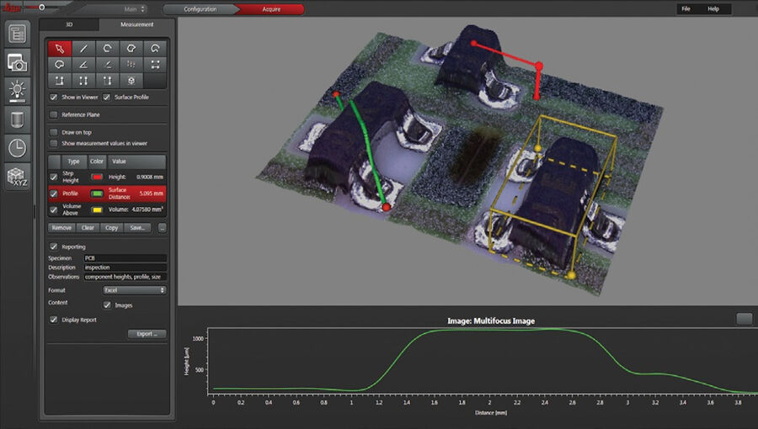The width and height of the screenshot is (758, 429).
Task: Go to the Acquire step
Action: (270, 9)
